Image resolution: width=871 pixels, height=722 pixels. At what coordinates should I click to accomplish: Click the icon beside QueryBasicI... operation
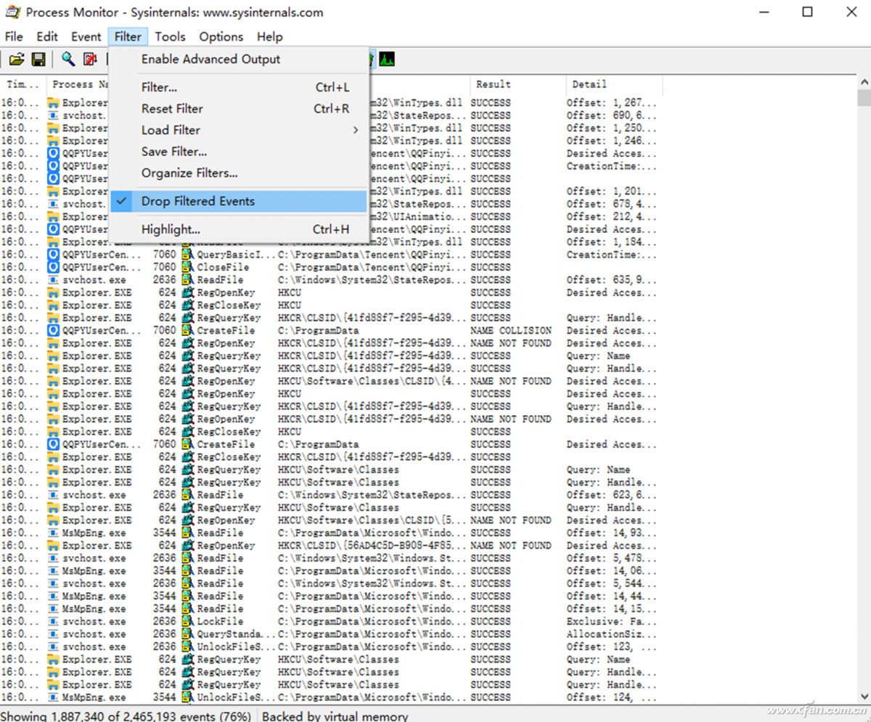coord(188,255)
